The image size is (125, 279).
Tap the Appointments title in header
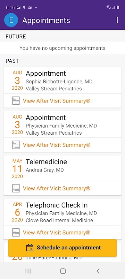pos(46,20)
